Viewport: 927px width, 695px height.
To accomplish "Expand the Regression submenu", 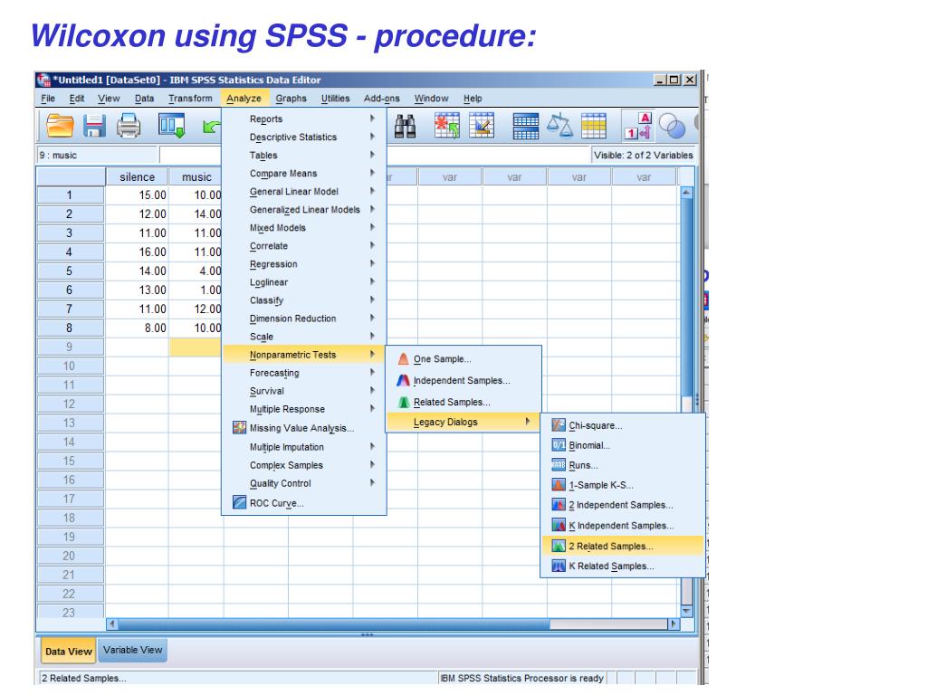I will (x=304, y=264).
